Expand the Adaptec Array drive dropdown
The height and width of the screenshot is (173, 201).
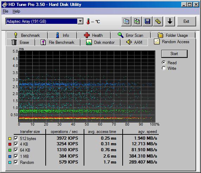click(x=80, y=21)
